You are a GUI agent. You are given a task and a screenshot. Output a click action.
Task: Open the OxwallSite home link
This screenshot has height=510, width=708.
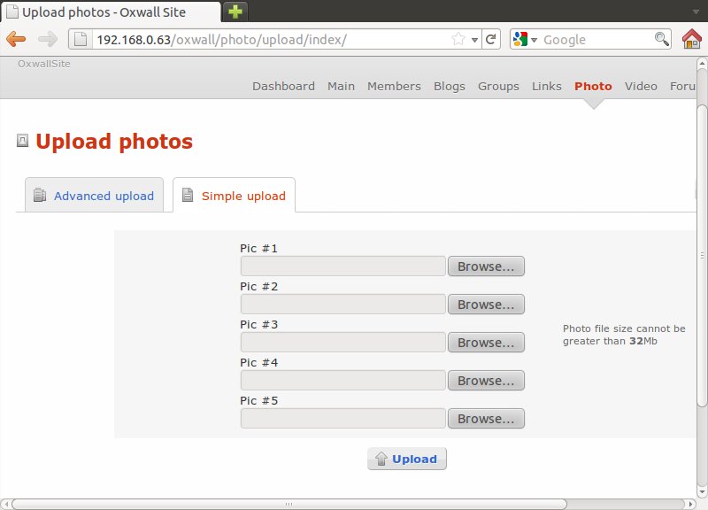pos(44,64)
